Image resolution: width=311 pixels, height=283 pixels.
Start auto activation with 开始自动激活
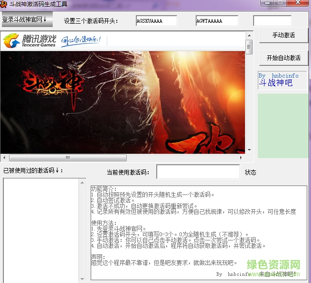[283, 58]
